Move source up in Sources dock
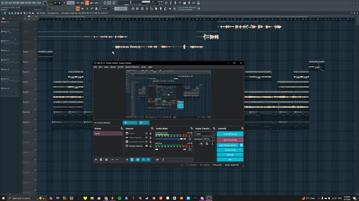Image resolution: width=359 pixels, height=201 pixels. coord(143,160)
